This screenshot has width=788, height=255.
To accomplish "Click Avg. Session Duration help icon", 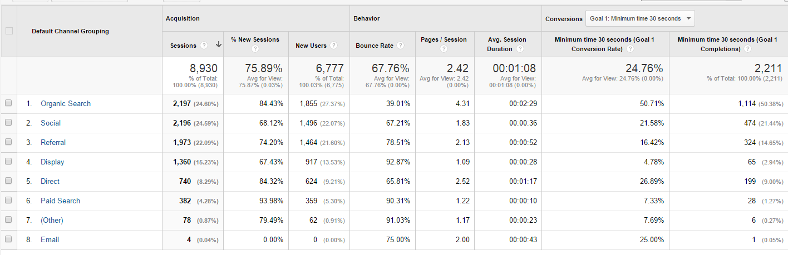I will click(520, 49).
